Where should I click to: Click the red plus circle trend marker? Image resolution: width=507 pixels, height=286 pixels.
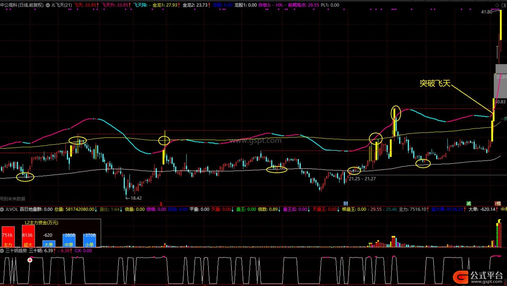coord(30,260)
